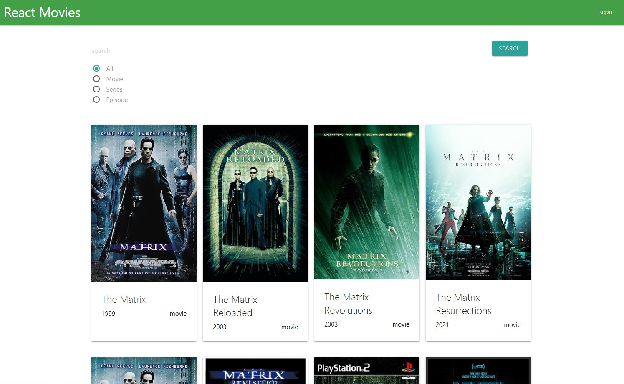
Task: Click the "movie" label beside year 2021
Action: 513,325
